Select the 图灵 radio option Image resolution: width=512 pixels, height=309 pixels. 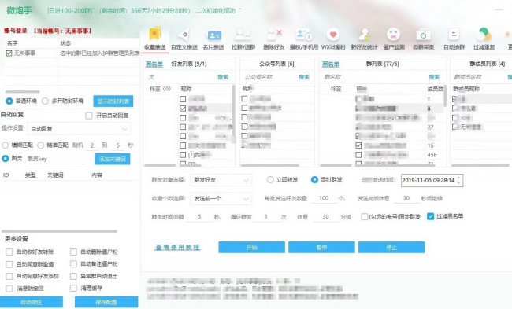click(6, 159)
